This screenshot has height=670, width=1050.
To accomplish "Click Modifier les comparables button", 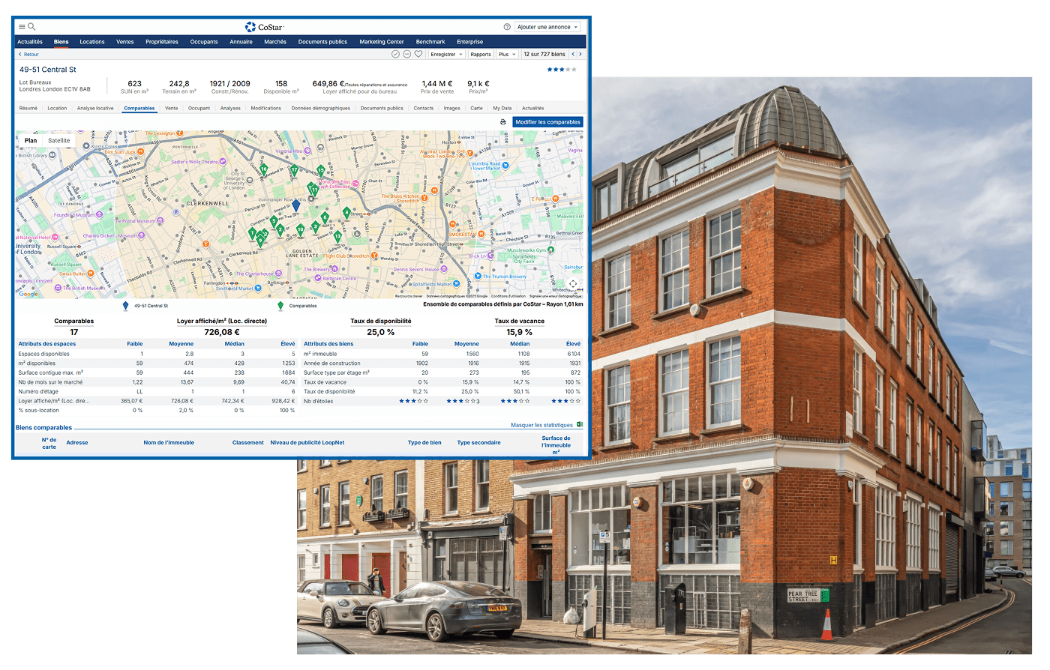I will click(x=547, y=122).
